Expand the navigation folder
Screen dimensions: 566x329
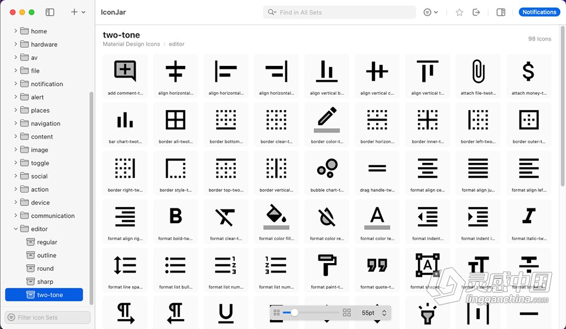(x=15, y=123)
